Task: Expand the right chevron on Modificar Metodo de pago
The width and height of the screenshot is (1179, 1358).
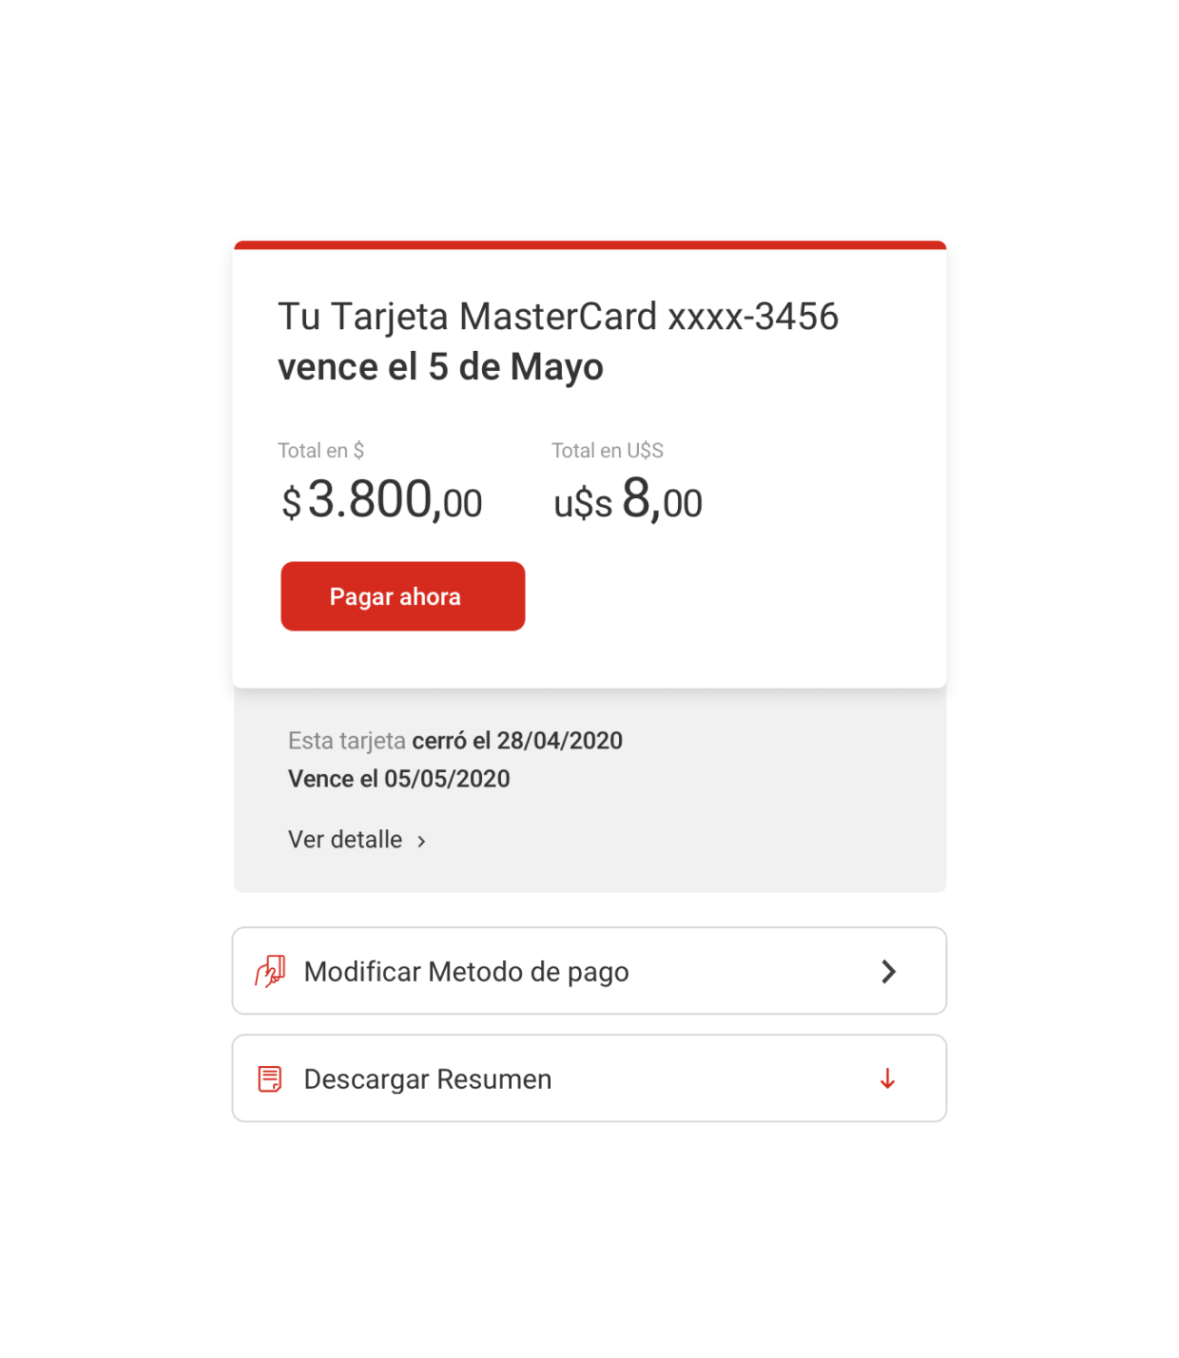Action: point(888,972)
